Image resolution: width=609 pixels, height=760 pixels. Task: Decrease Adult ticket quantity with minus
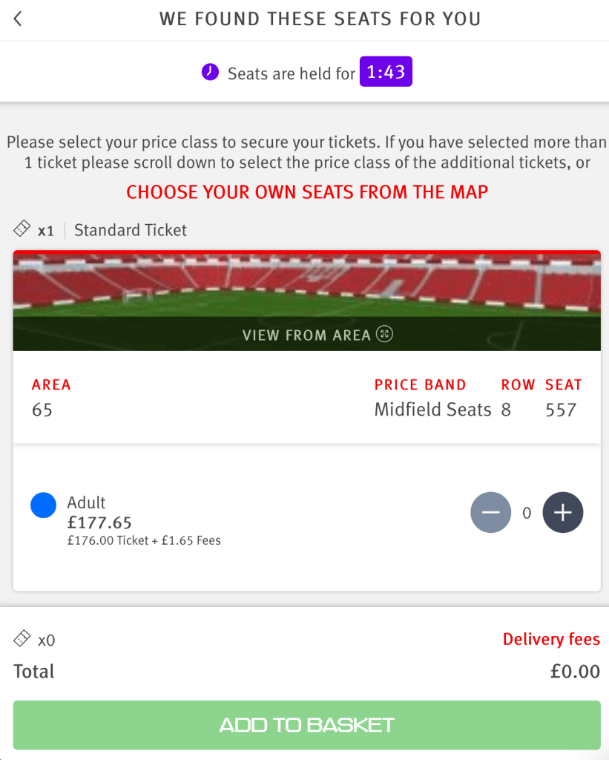tap(490, 512)
